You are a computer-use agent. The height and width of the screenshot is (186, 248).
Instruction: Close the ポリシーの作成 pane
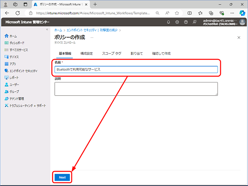(x=239, y=38)
